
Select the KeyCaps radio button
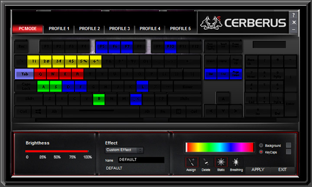pos(261,152)
